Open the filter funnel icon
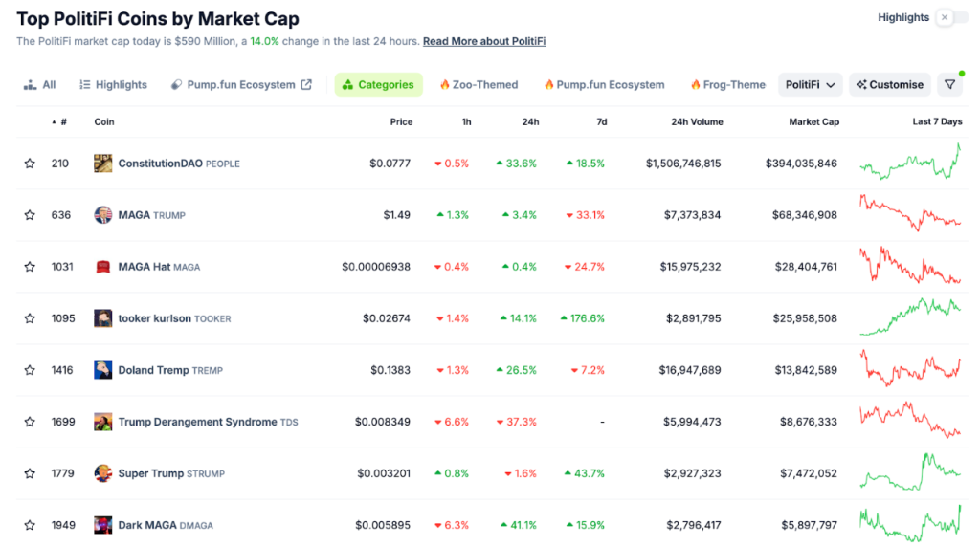This screenshot has height=546, width=980. 950,85
